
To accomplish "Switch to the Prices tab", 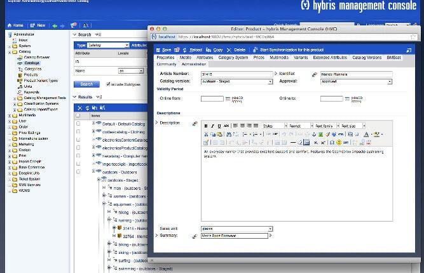I will click(259, 58).
